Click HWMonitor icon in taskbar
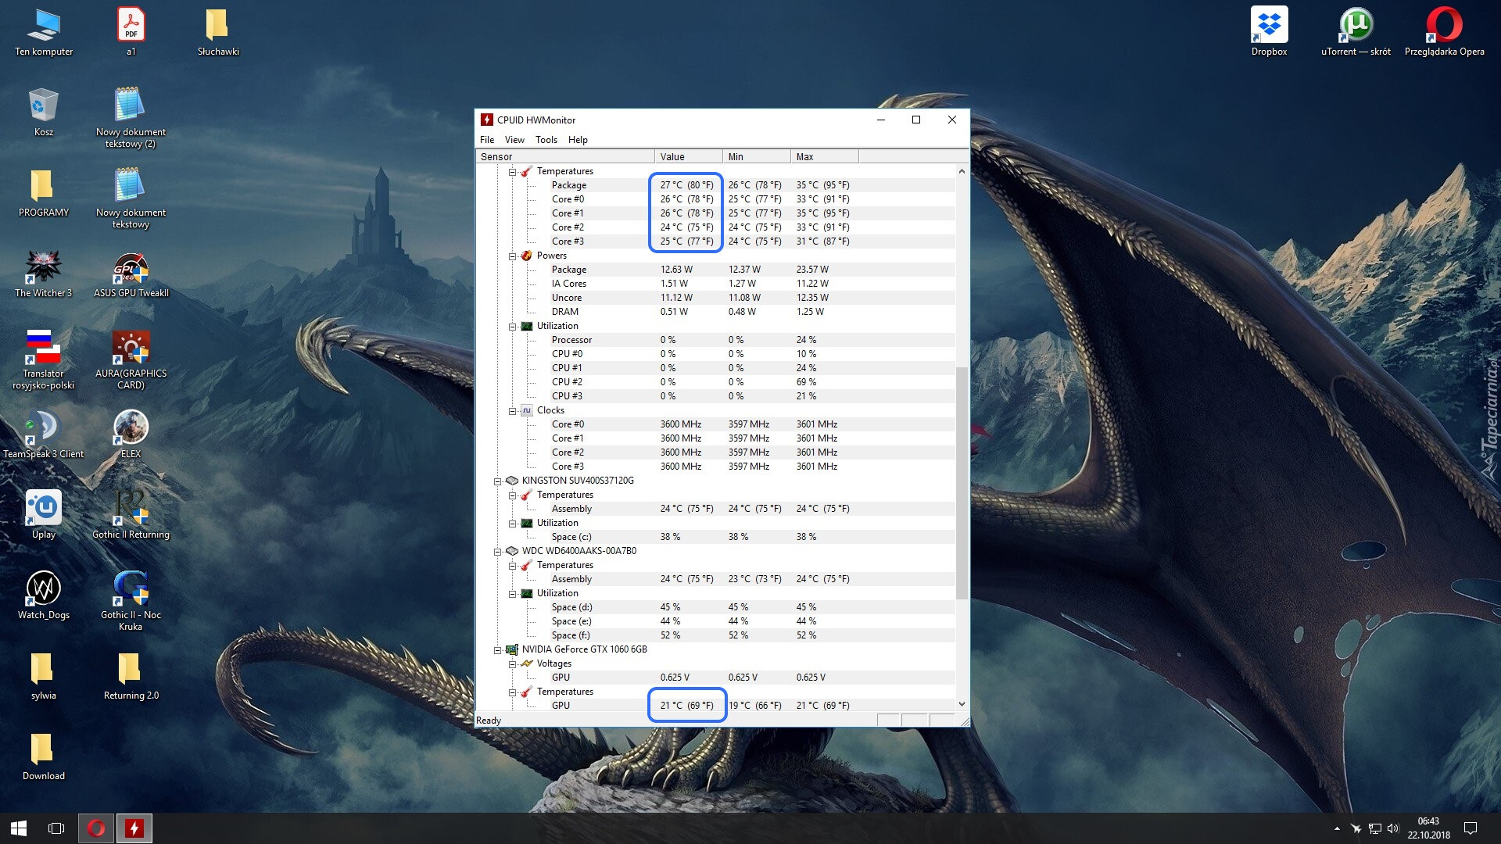1501x844 pixels. 134,828
